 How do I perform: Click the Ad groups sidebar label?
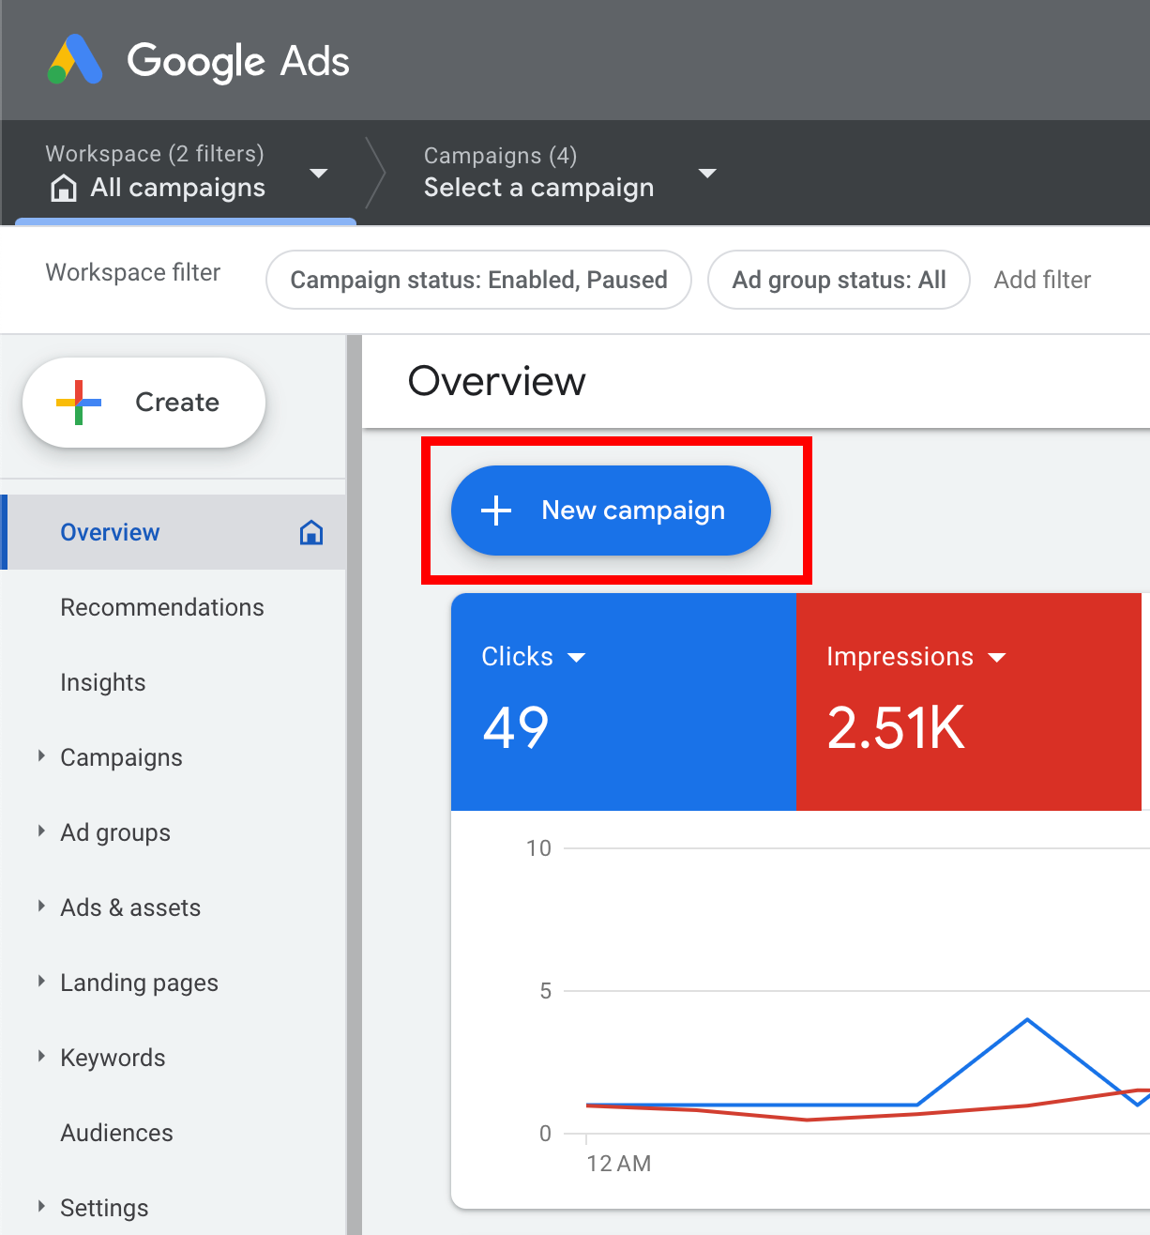pyautogui.click(x=115, y=832)
